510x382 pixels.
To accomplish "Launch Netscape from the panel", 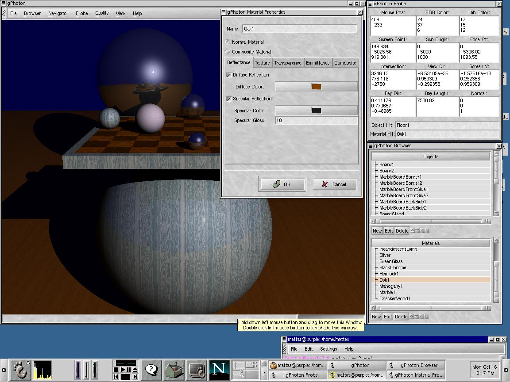I will point(219,370).
